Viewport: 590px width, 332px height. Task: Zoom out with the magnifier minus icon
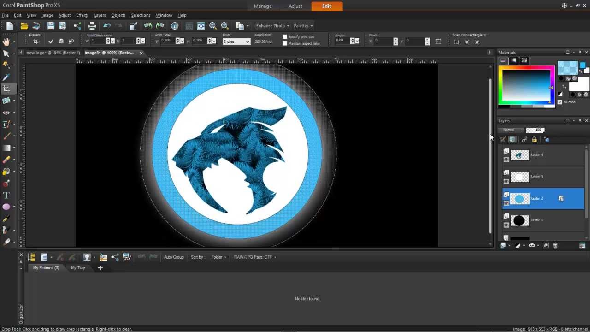[213, 26]
